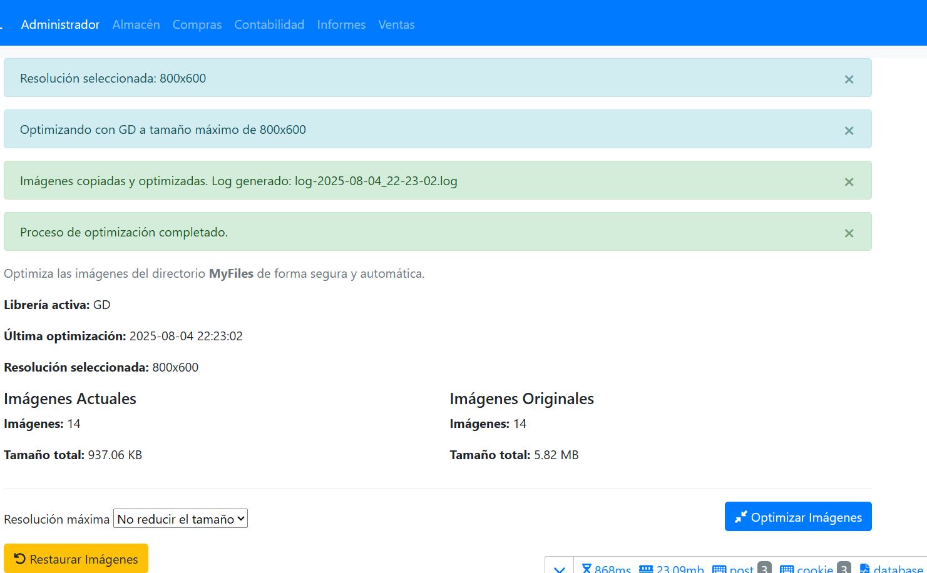Open the Almacén menu
The image size is (927, 573).
[x=136, y=24]
